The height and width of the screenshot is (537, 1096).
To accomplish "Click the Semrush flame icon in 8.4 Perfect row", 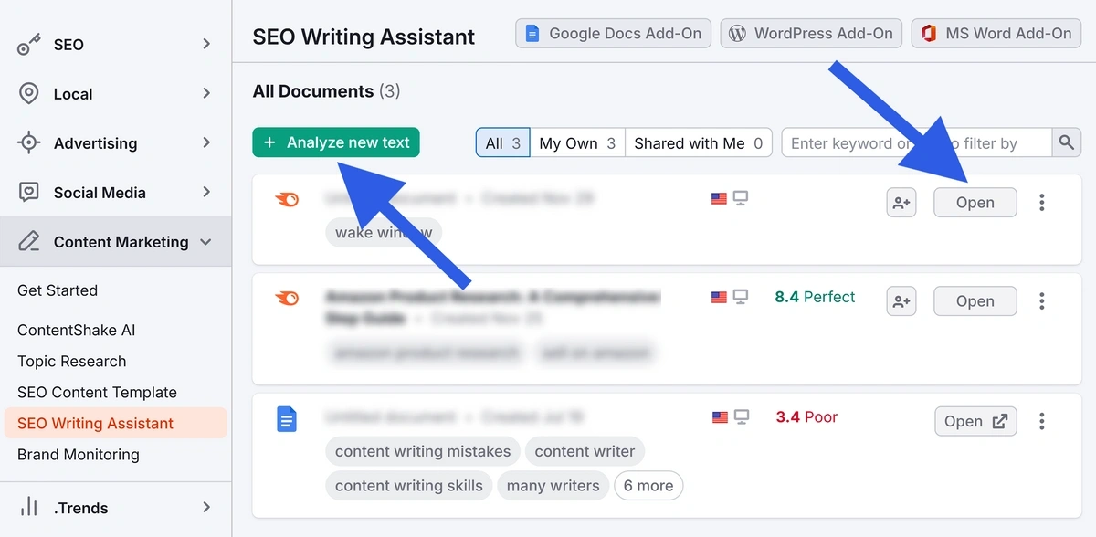I will (x=287, y=298).
